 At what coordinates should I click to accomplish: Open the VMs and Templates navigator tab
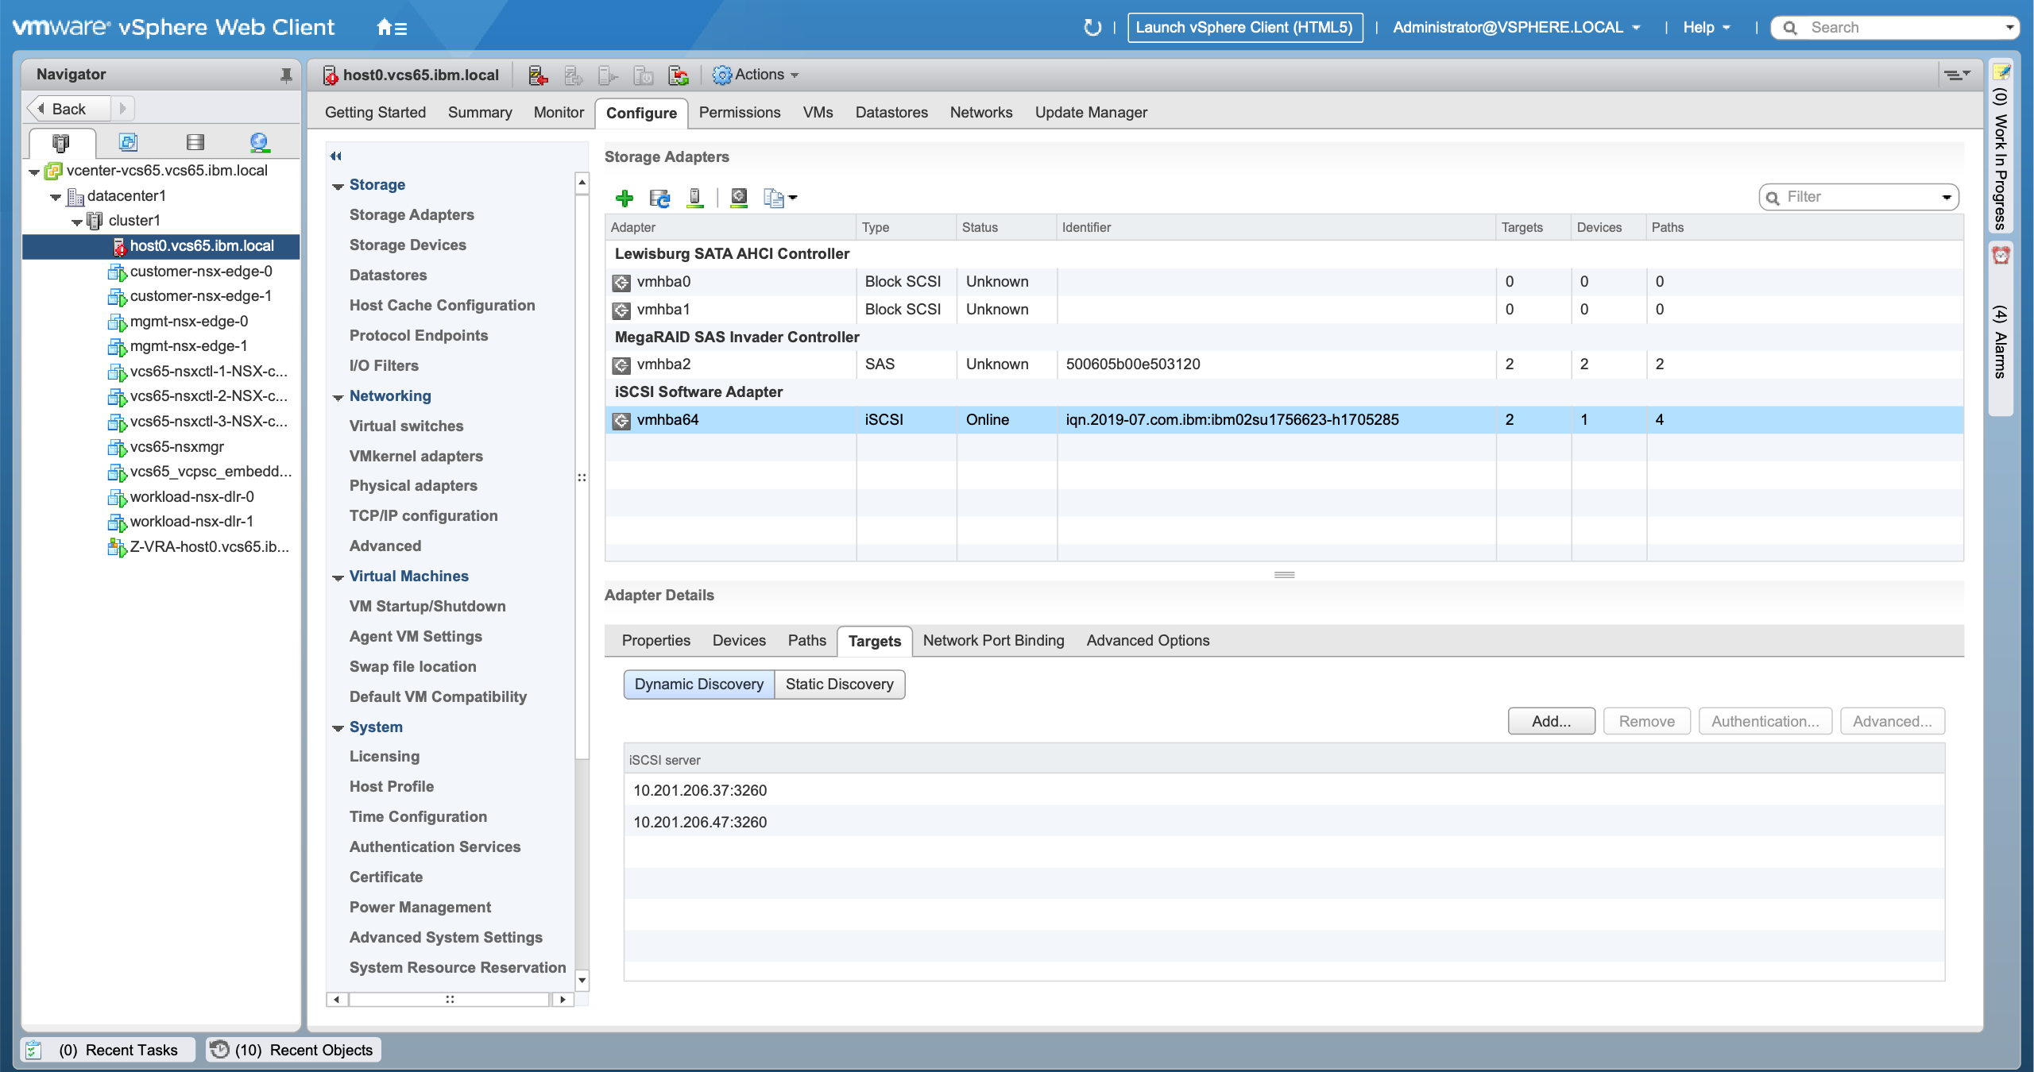128,142
